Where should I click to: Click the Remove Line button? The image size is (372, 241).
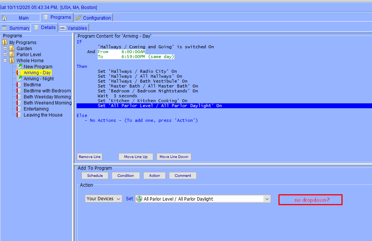(x=90, y=157)
